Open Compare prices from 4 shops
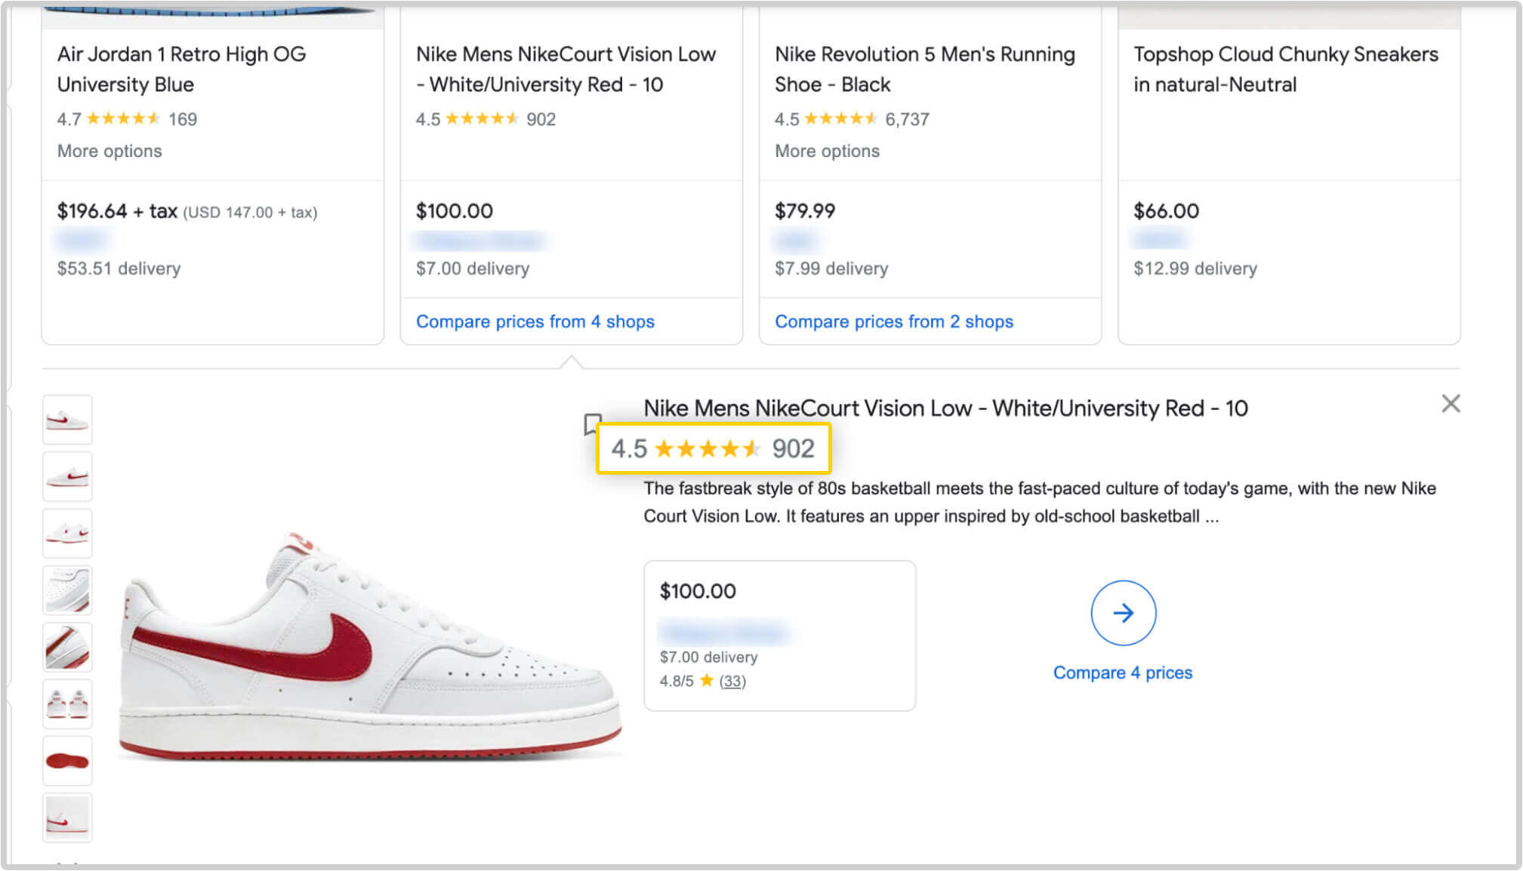Screen dimensions: 1523x871 (535, 322)
